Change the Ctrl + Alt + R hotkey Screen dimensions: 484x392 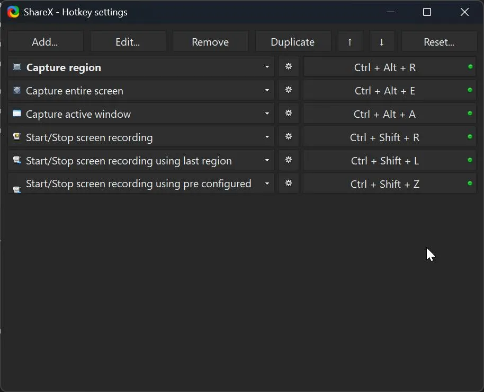tap(390, 67)
